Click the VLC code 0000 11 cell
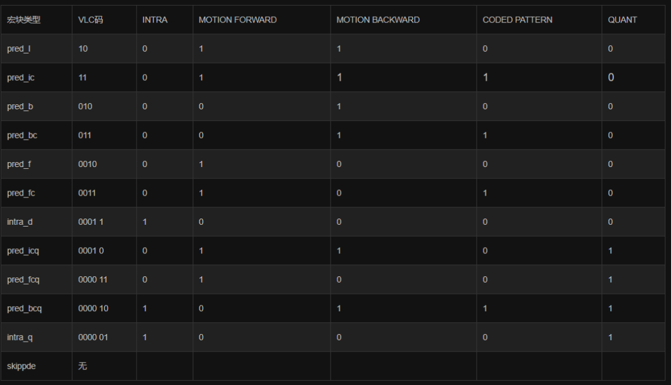Screen dimensions: 671x385 point(93,279)
